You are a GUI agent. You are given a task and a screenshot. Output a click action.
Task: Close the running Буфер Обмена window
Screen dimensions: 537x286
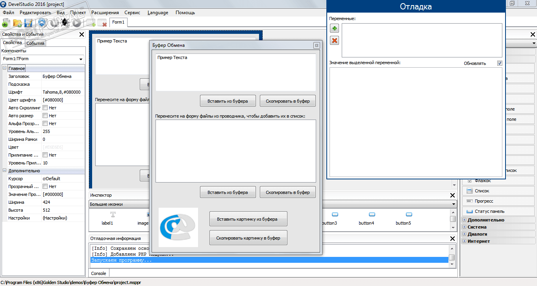click(316, 45)
